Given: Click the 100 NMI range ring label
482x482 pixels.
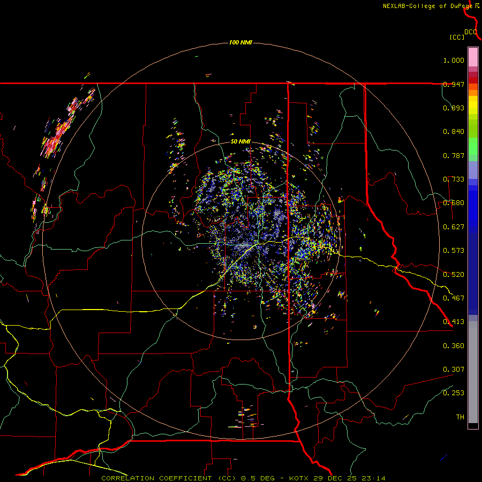Looking at the screenshot, I should (x=240, y=42).
